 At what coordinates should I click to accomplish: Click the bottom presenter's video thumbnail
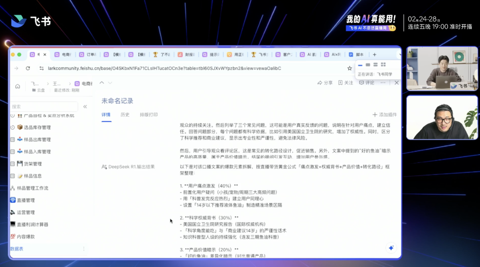[x=442, y=118]
